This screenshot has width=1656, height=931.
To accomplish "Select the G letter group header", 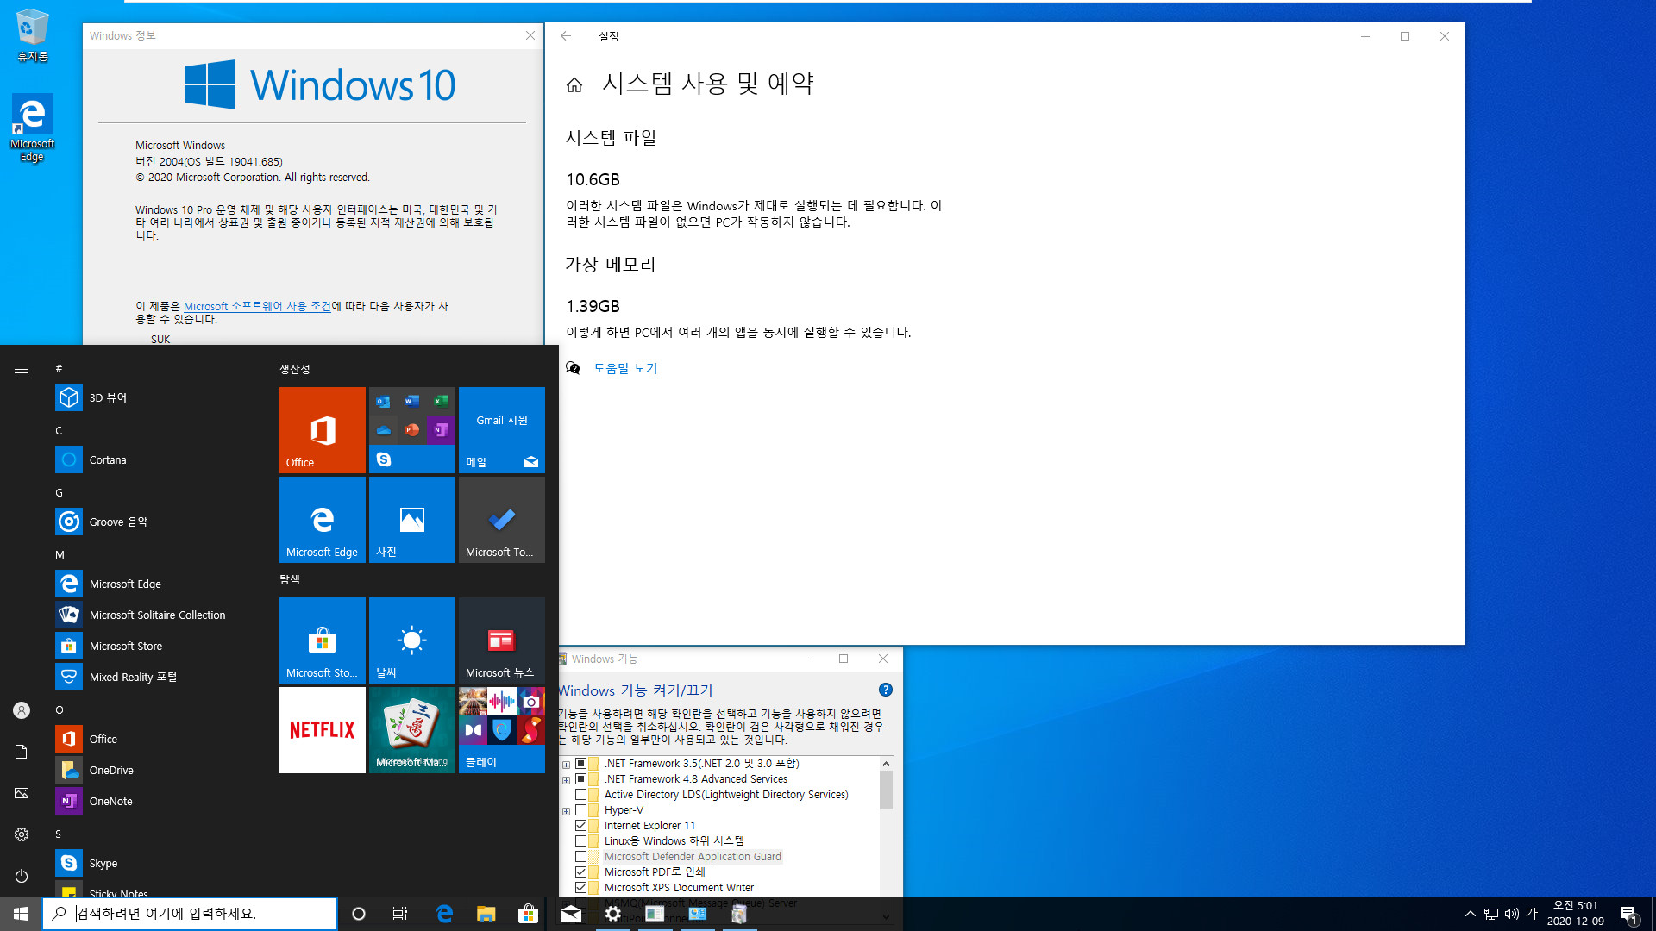I will point(59,492).
